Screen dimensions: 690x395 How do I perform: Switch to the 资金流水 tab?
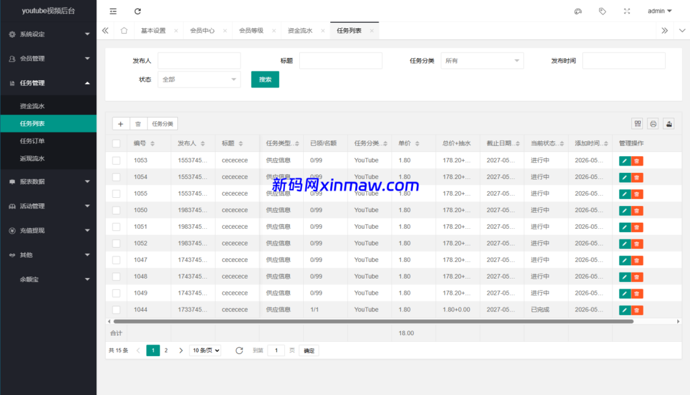click(x=300, y=31)
